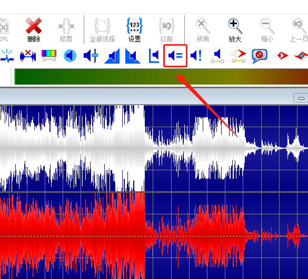Image resolution: width=308 pixels, height=279 pixels.
Task: Click the speech bubble with prohibition icon
Action: click(x=259, y=56)
